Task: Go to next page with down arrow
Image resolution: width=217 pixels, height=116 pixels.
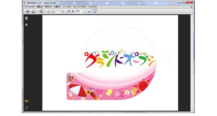Action: 53,12
